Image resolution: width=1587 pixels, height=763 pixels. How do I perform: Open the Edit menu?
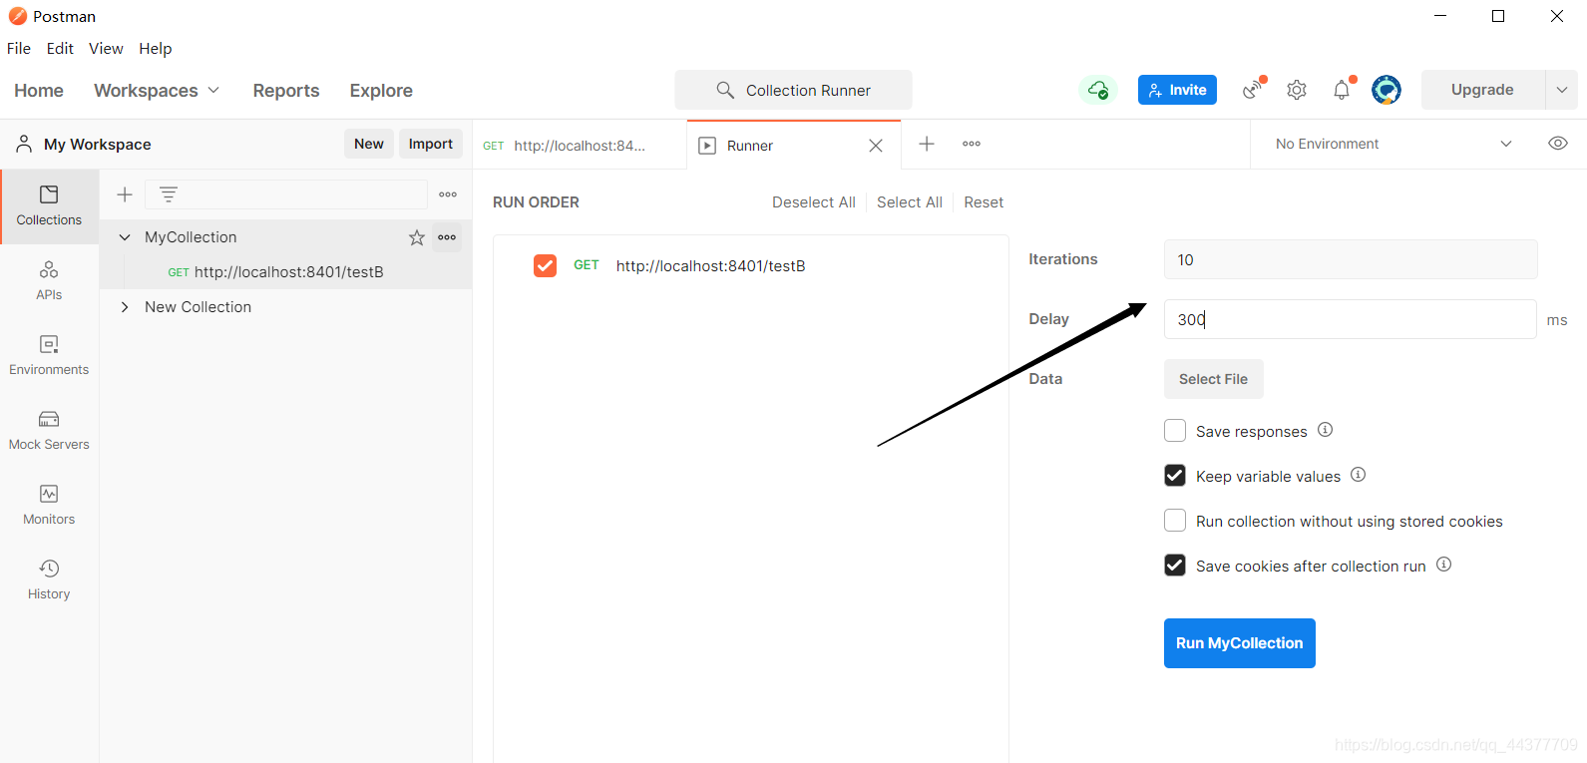click(60, 48)
